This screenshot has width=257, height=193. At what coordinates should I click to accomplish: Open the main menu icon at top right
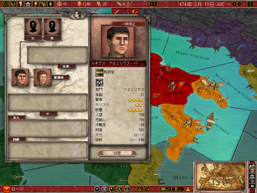(x=250, y=4)
